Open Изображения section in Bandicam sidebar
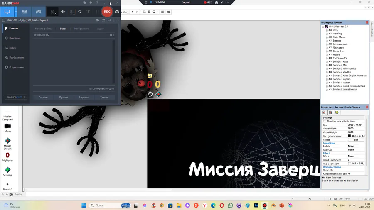This screenshot has height=210, width=374. point(15,57)
